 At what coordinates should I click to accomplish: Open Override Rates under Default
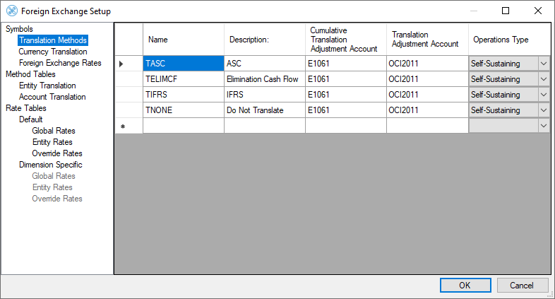(x=57, y=153)
